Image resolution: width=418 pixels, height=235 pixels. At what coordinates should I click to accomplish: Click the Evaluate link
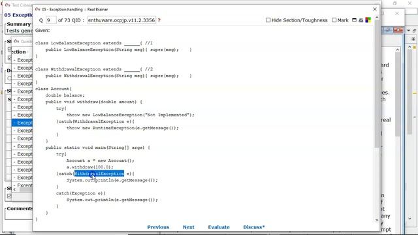(x=219, y=227)
